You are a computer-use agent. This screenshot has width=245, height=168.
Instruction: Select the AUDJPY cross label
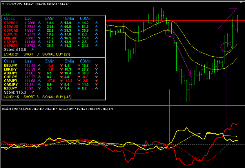point(11,73)
